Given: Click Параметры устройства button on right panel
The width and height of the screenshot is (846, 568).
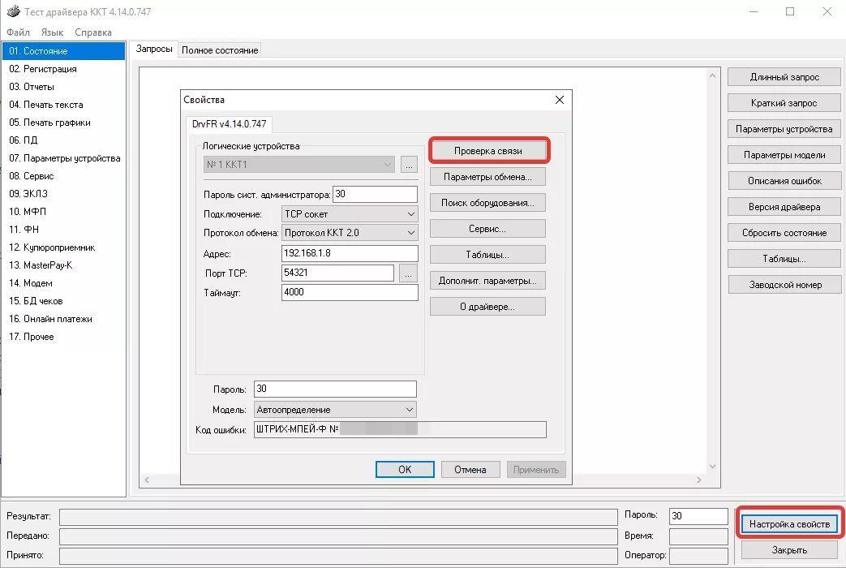Looking at the screenshot, I should [x=784, y=128].
